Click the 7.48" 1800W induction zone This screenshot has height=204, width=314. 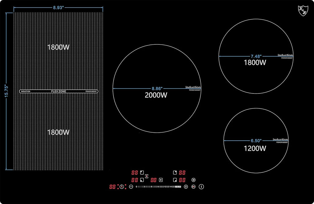click(x=256, y=56)
